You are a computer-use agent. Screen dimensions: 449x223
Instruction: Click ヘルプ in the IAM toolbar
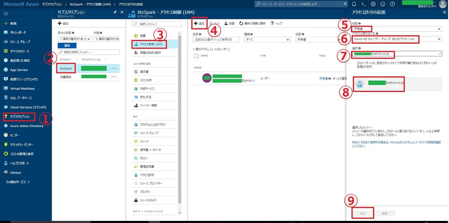click(x=276, y=23)
